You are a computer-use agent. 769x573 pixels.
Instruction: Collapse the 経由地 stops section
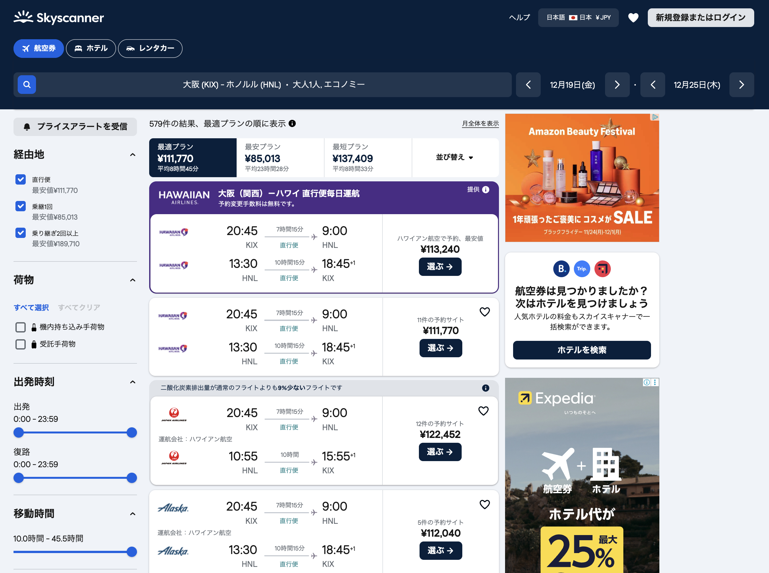[x=132, y=155]
